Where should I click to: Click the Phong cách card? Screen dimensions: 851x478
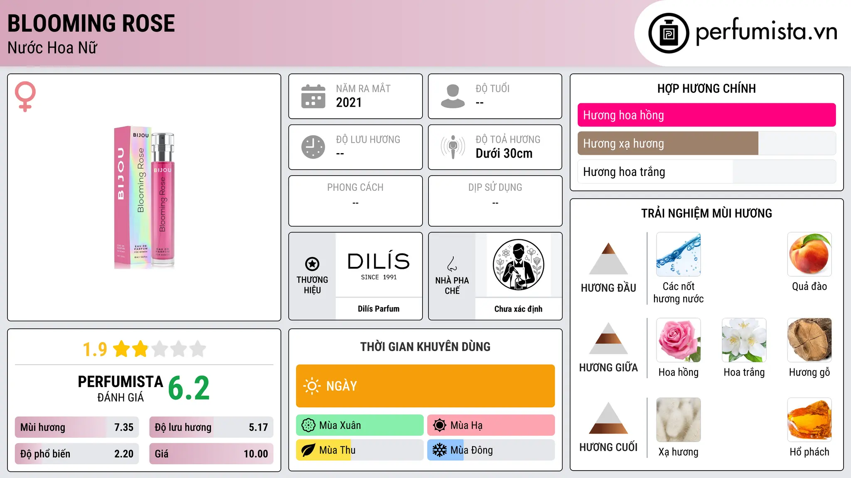click(355, 201)
